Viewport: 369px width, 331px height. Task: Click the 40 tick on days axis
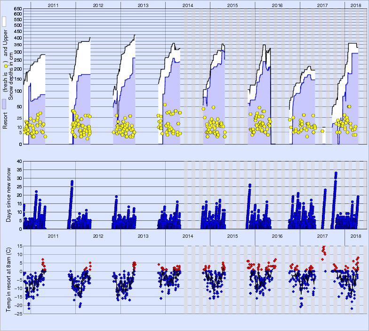point(19,161)
